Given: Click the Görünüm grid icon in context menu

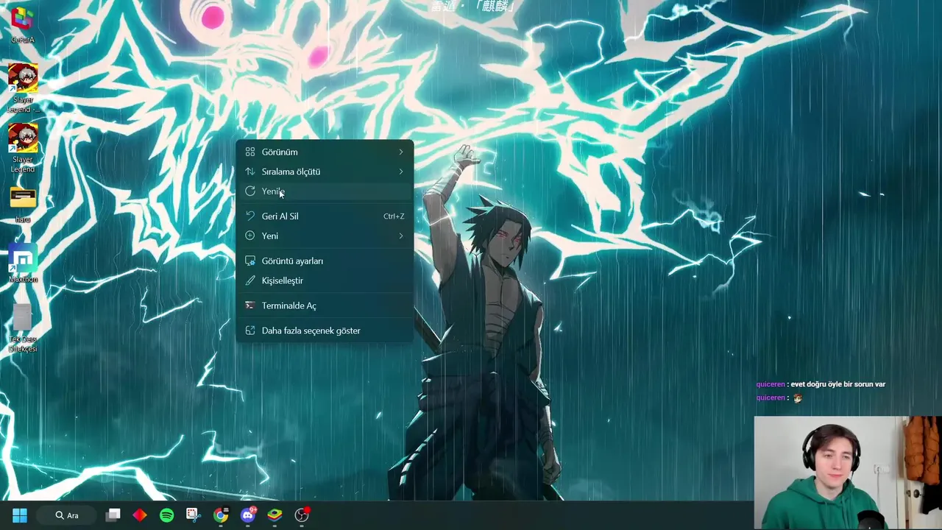Looking at the screenshot, I should coord(250,152).
